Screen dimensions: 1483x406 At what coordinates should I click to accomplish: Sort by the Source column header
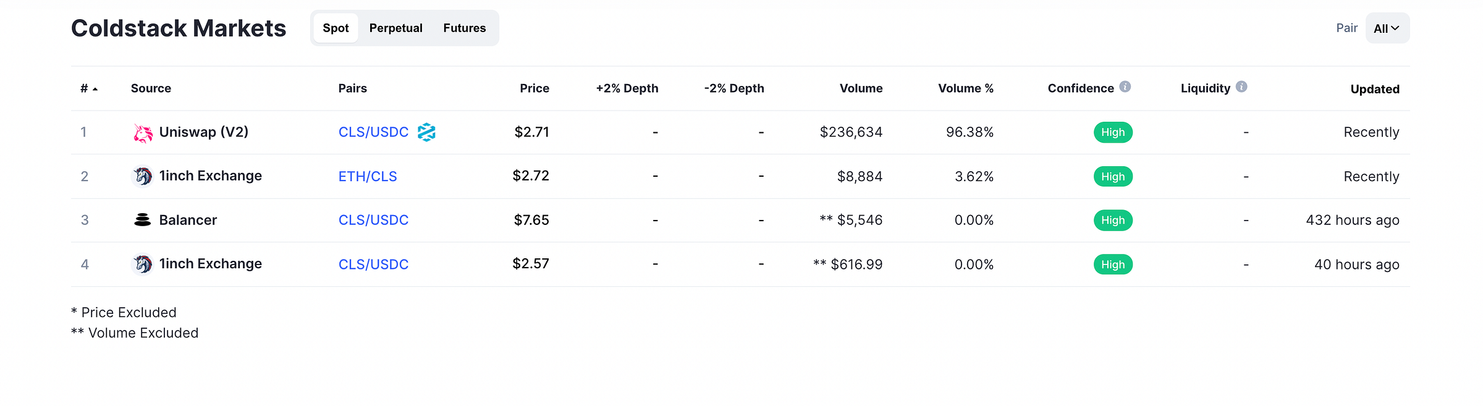coord(151,88)
